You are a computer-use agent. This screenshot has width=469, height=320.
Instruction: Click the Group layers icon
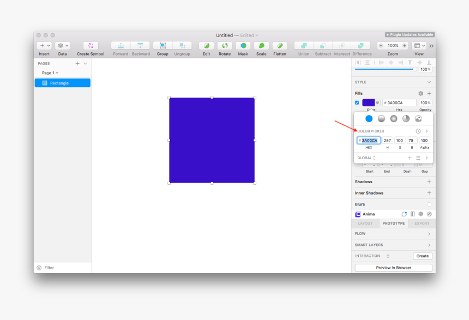[x=163, y=46]
